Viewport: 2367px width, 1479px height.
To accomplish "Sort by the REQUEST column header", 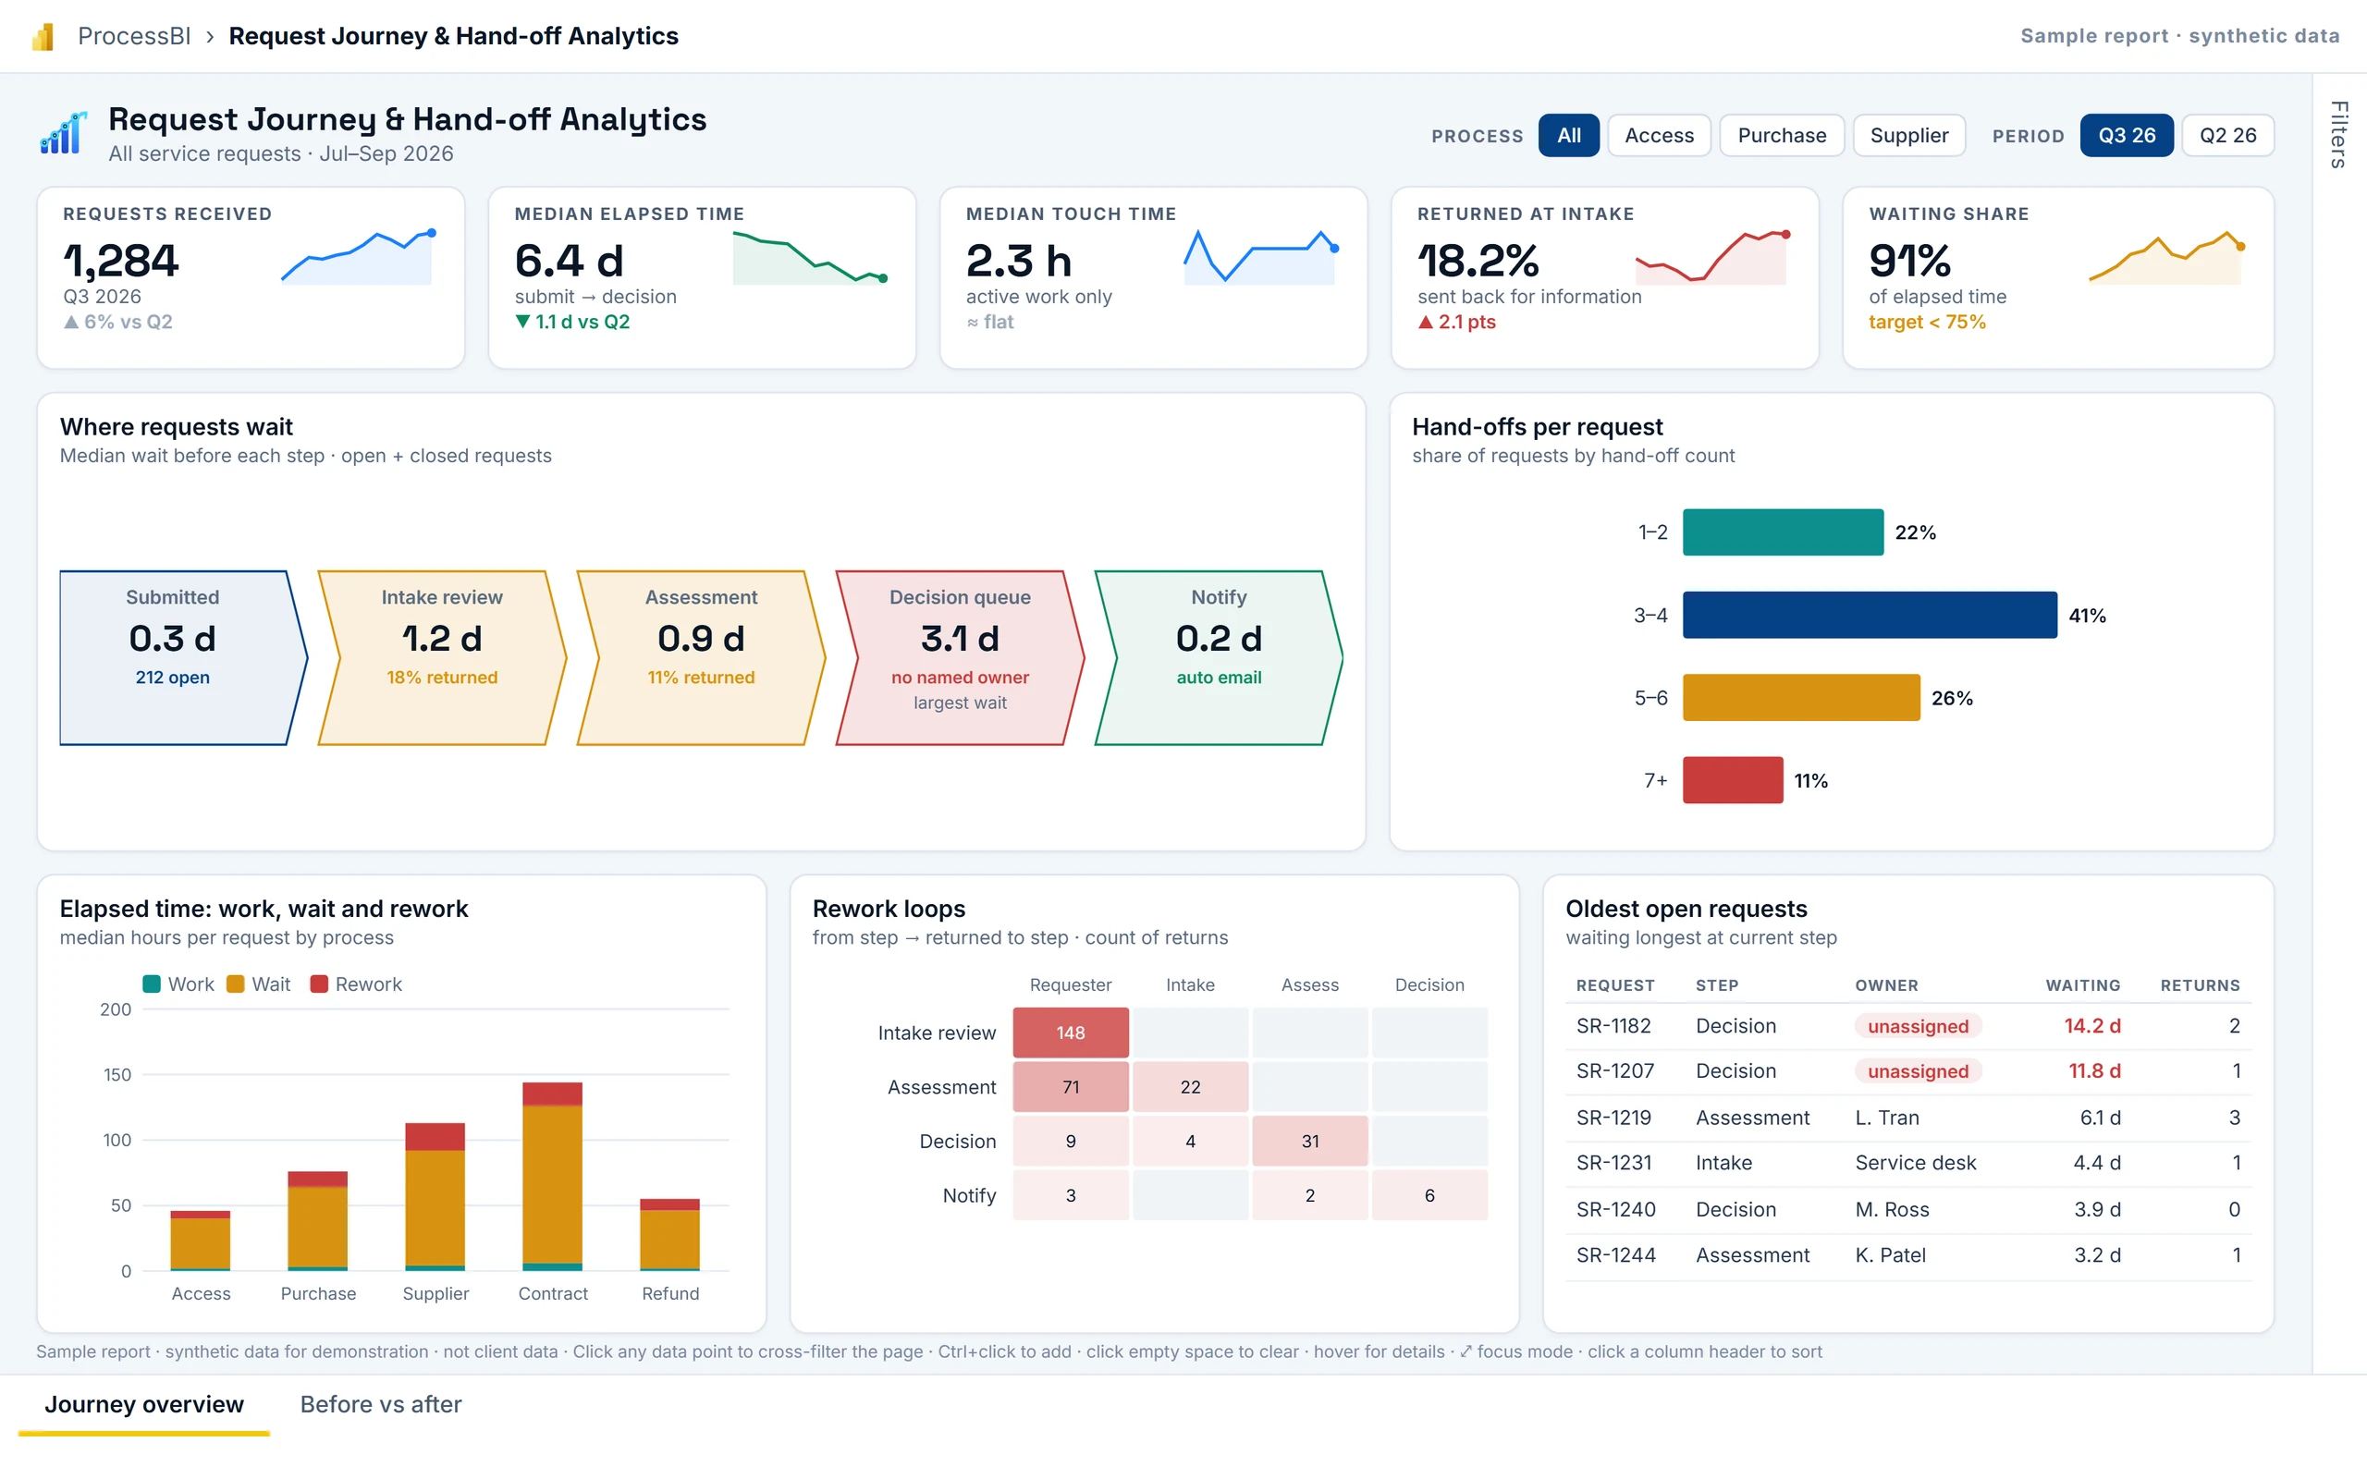I will click(x=1615, y=986).
